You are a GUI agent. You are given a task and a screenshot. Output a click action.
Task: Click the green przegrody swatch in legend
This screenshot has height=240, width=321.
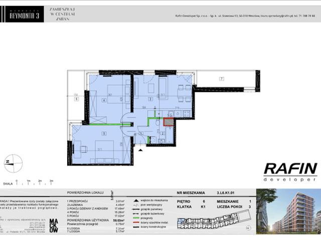pyautogui.click(x=136, y=218)
